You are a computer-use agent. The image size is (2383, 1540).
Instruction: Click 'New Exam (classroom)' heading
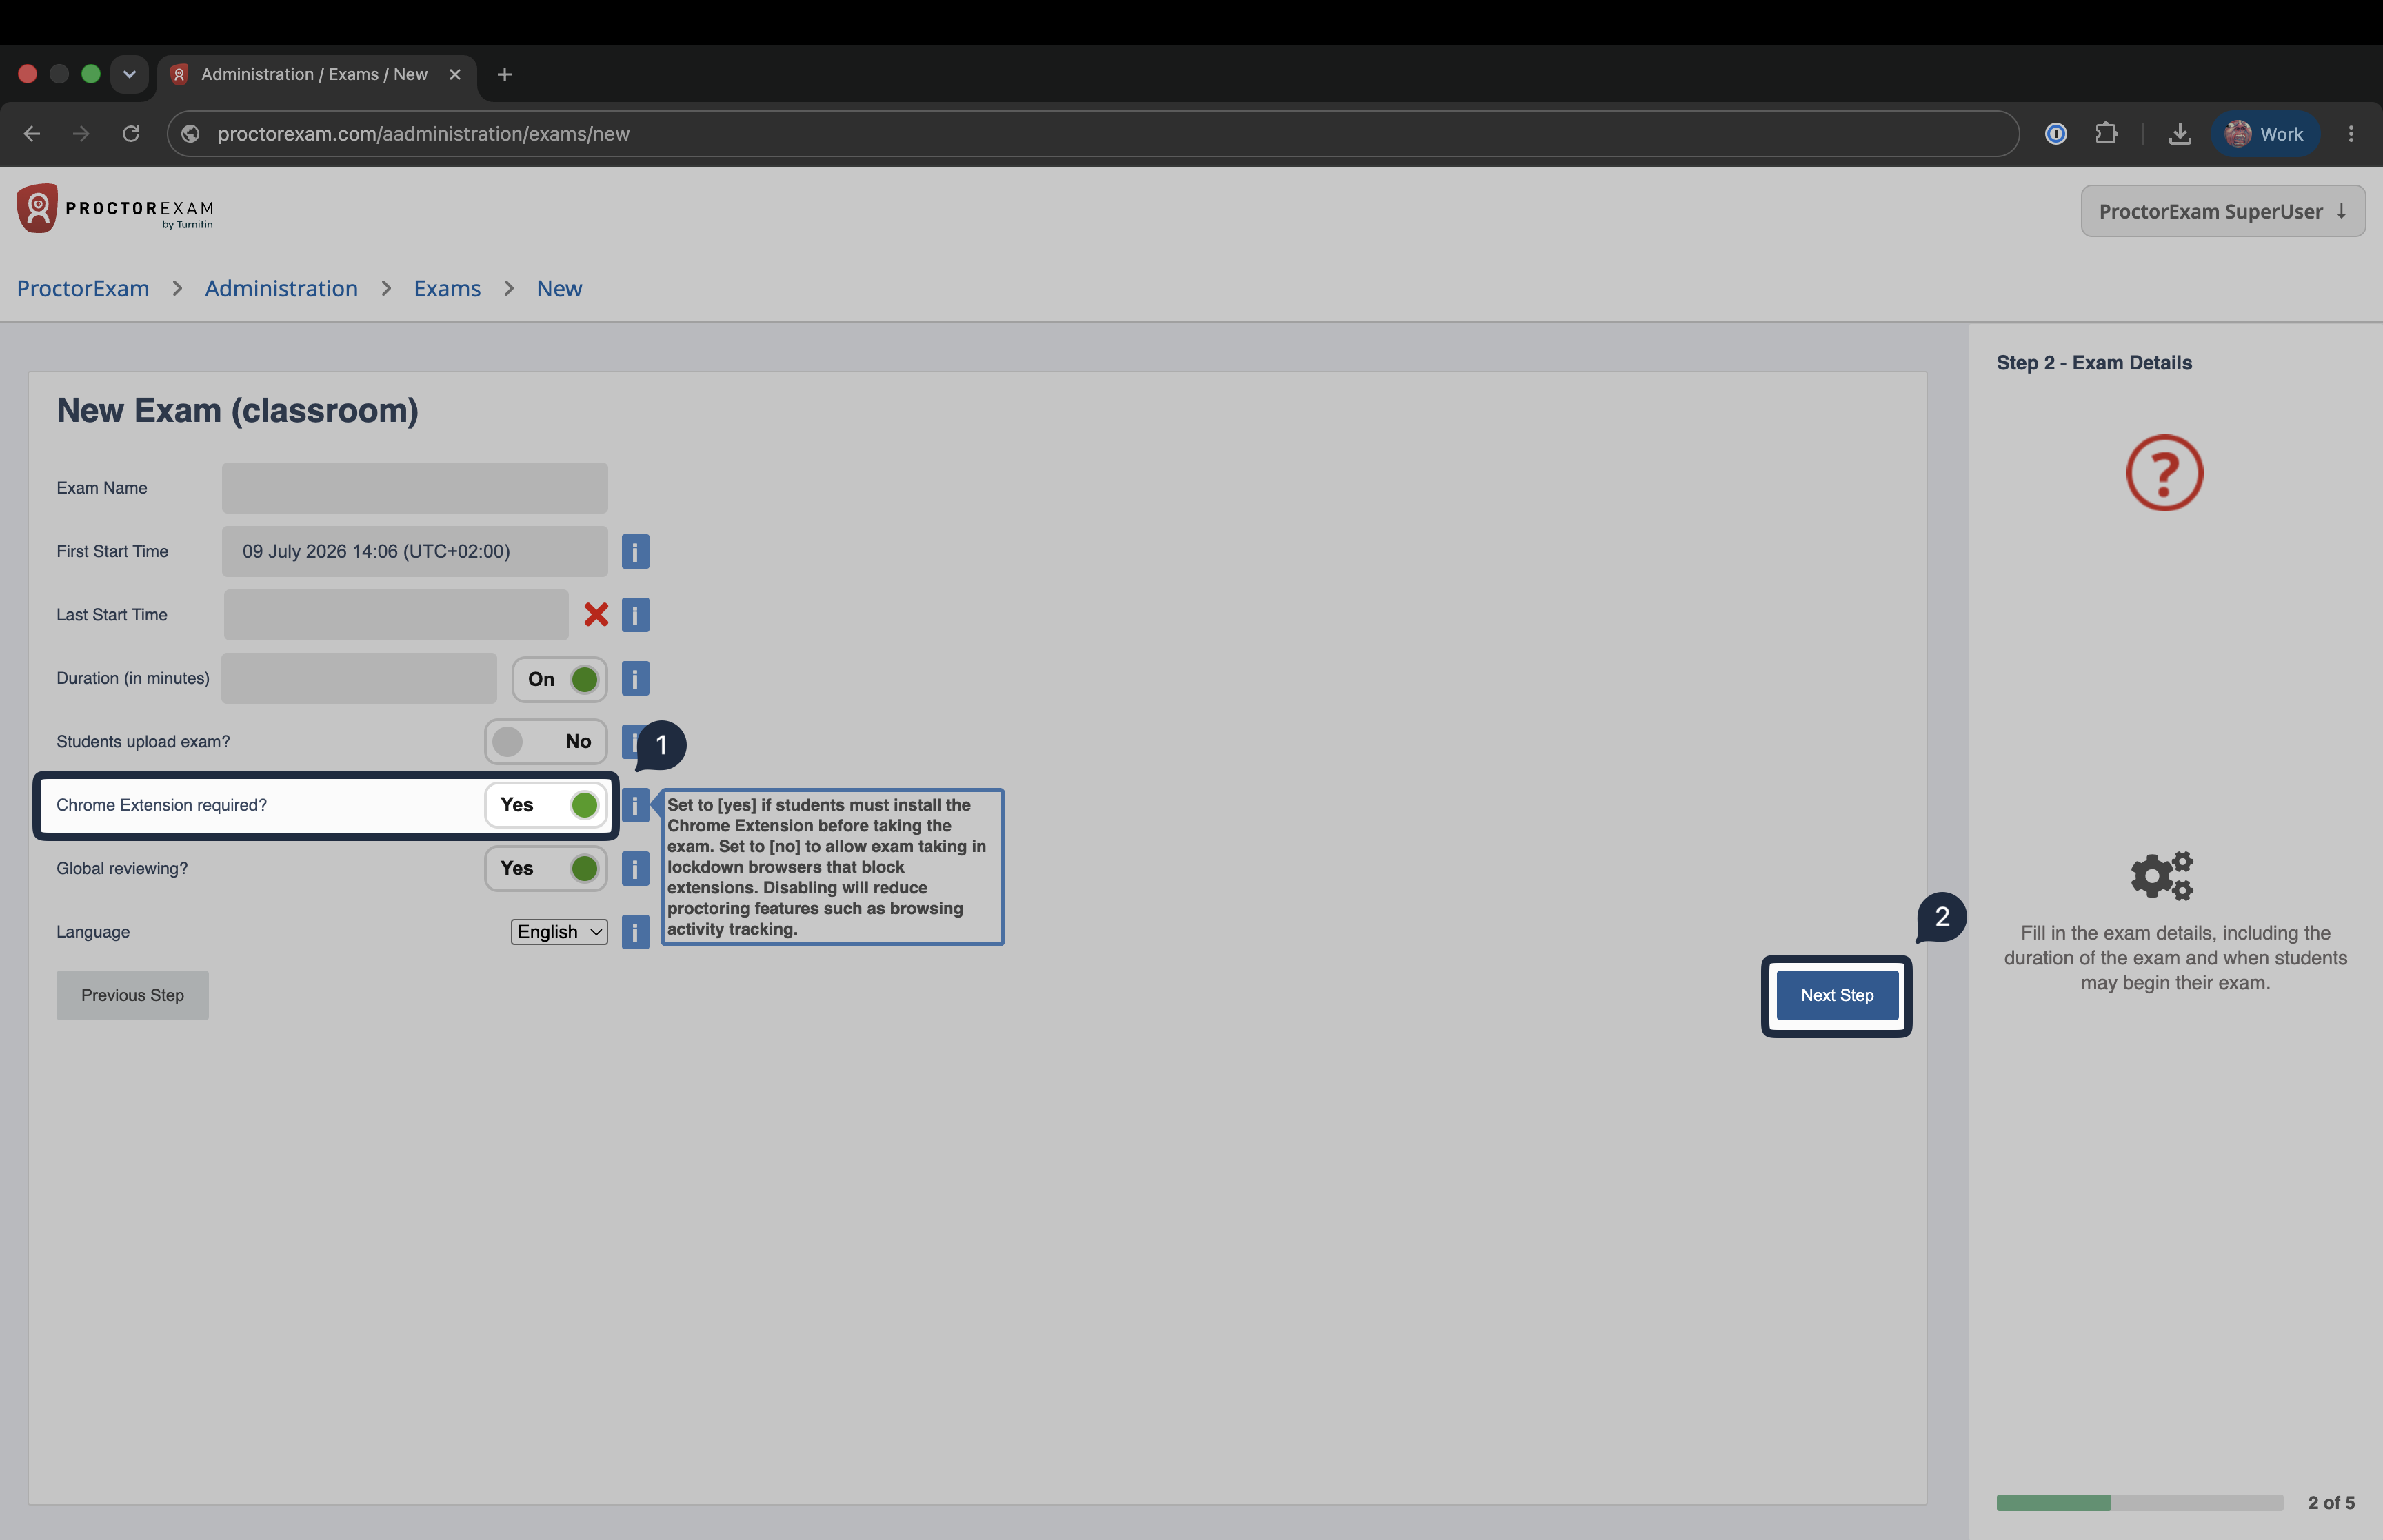(x=237, y=410)
